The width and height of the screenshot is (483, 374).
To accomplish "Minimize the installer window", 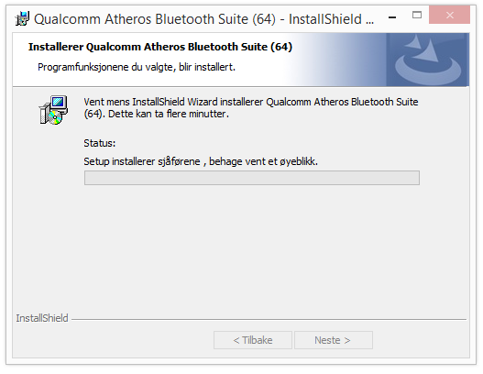I will click(392, 16).
